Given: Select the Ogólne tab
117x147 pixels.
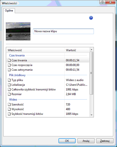Looking at the screenshot, I should tap(9, 11).
